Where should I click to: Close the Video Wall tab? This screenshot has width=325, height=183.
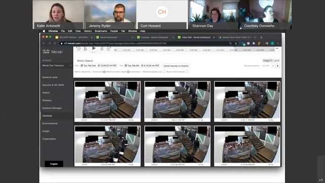(x=214, y=37)
